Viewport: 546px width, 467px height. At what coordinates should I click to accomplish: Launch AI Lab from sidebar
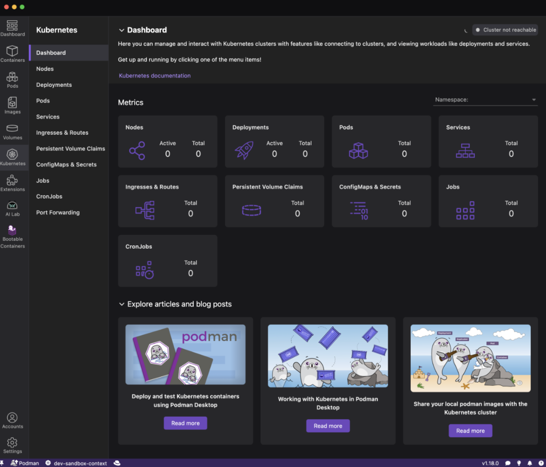point(12,209)
